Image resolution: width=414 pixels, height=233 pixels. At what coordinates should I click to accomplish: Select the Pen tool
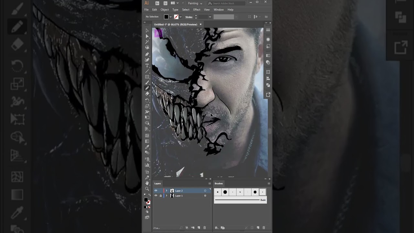147,54
